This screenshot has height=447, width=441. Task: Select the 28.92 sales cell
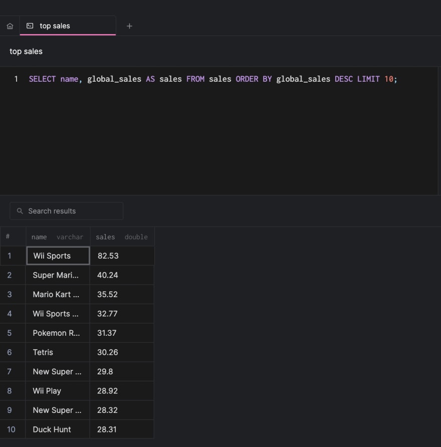[122, 391]
